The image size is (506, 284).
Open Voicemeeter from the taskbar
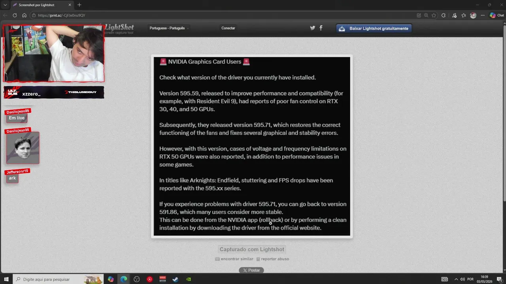(x=162, y=279)
